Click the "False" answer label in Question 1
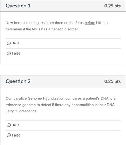 (x=16, y=53)
